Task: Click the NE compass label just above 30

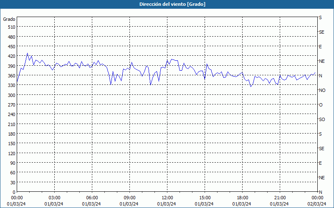Action: point(322,178)
